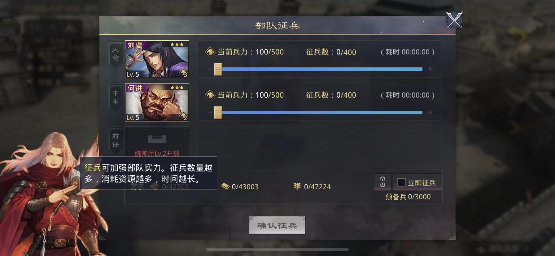
Task: Tap the grain resource icon near 0/47224
Action: tap(297, 186)
